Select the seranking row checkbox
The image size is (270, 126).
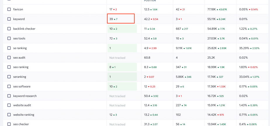click(9, 77)
